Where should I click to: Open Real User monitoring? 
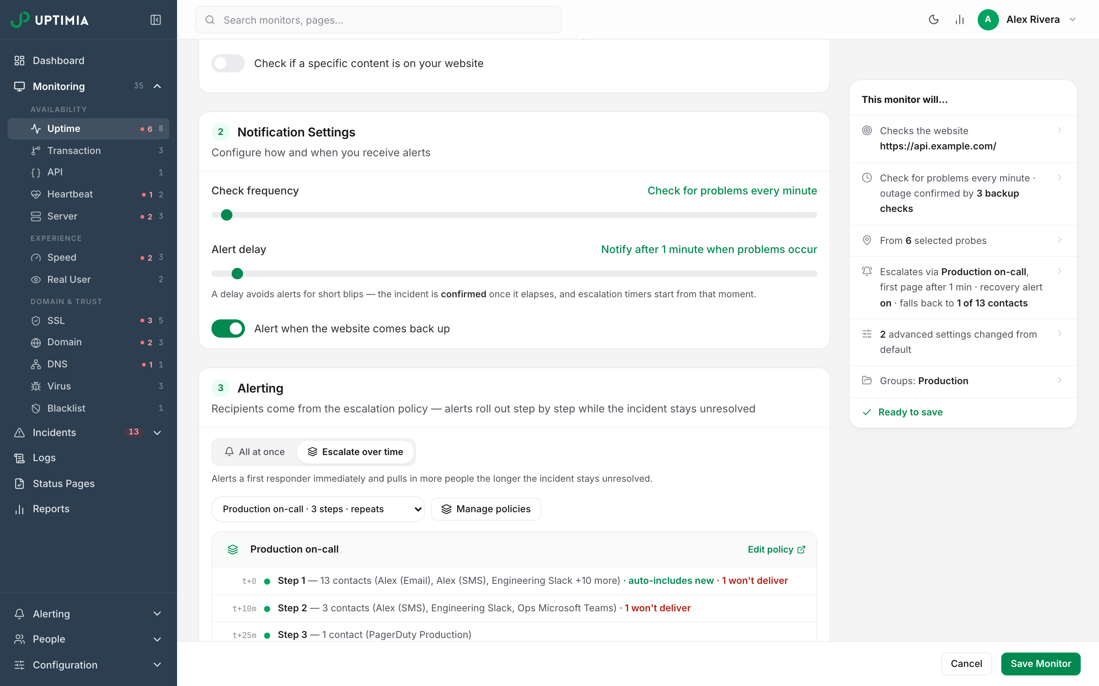pyautogui.click(x=89, y=279)
